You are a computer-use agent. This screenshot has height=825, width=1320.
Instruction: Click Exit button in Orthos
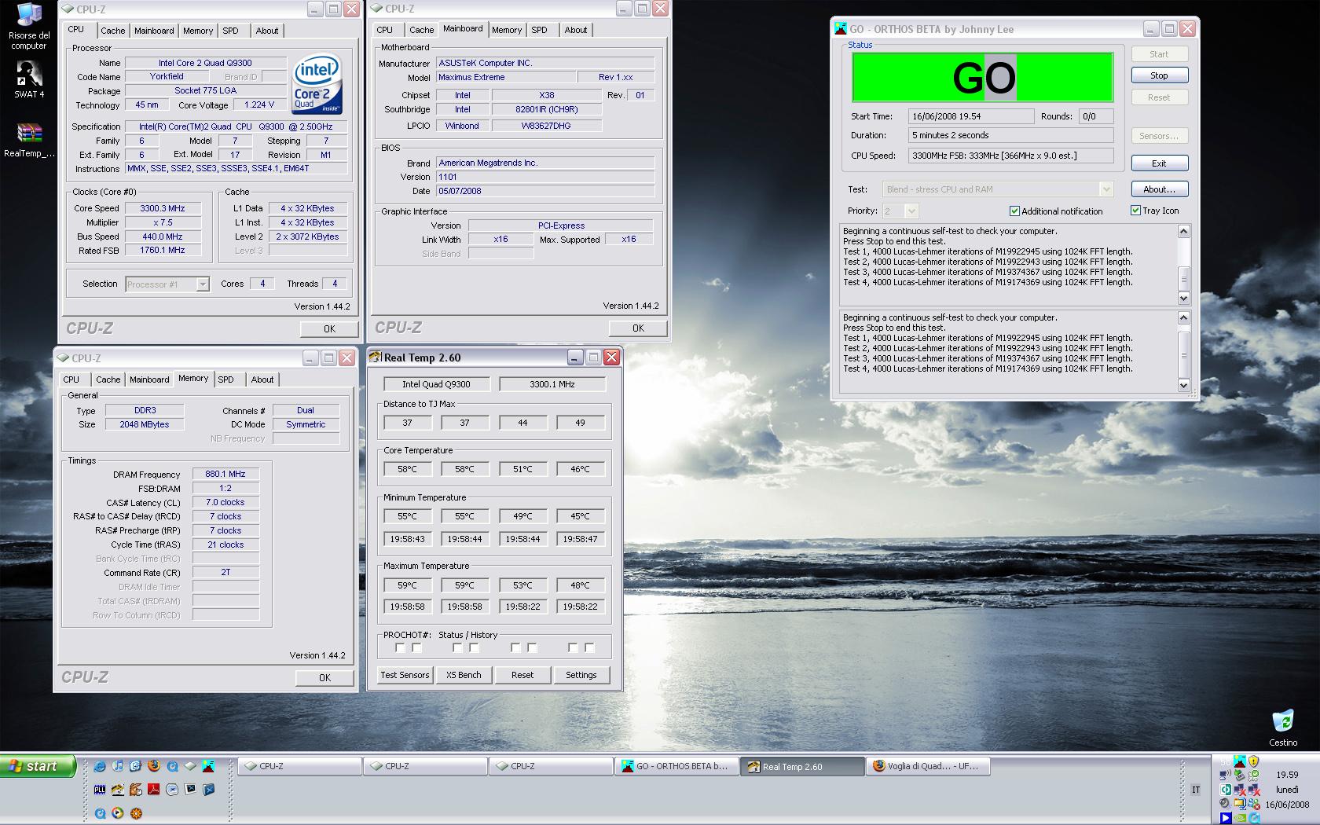tap(1159, 163)
